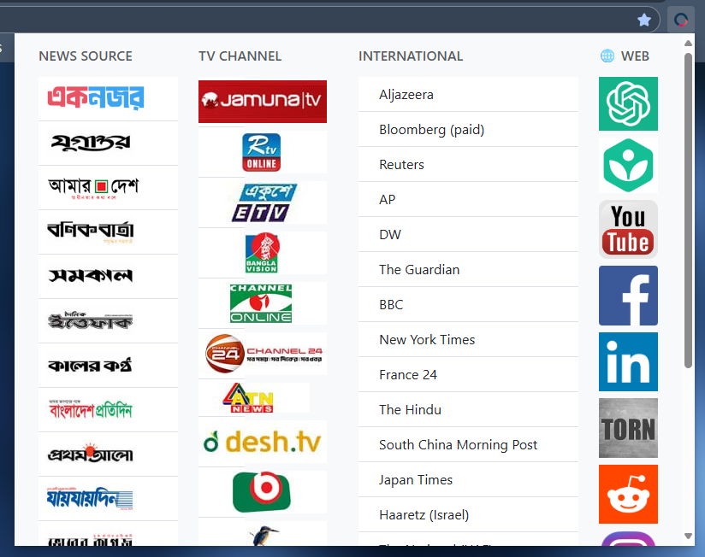The height and width of the screenshot is (557, 705).
Task: Click the bookmark star in address bar
Action: click(x=644, y=20)
